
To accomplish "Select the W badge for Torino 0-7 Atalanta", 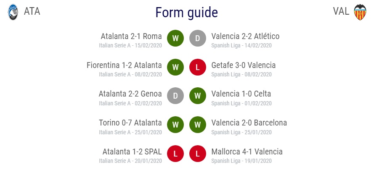I will (175, 125).
